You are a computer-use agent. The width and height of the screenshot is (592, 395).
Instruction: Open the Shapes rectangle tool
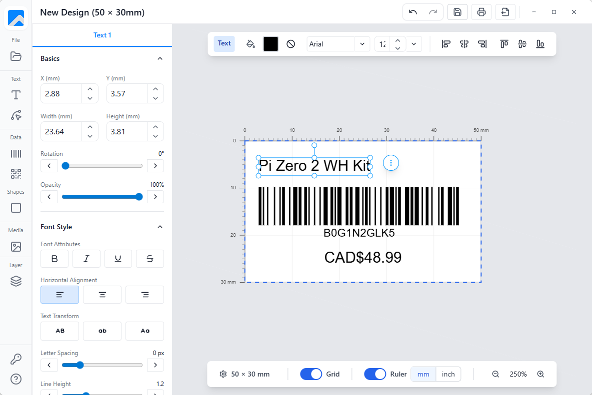15,208
